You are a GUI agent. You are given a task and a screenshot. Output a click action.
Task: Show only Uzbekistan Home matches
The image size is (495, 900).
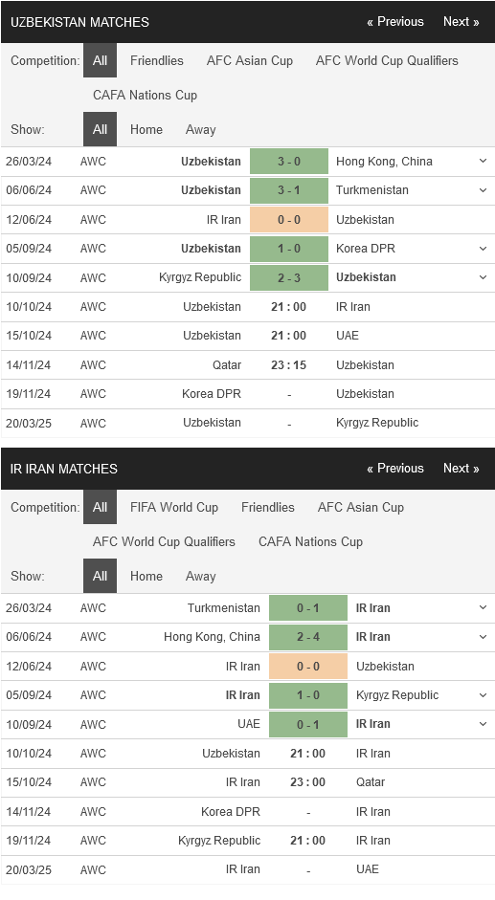(x=146, y=129)
